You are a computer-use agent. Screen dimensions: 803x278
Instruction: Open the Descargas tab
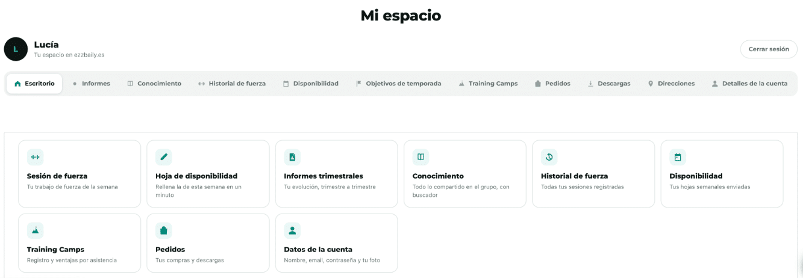click(x=609, y=84)
